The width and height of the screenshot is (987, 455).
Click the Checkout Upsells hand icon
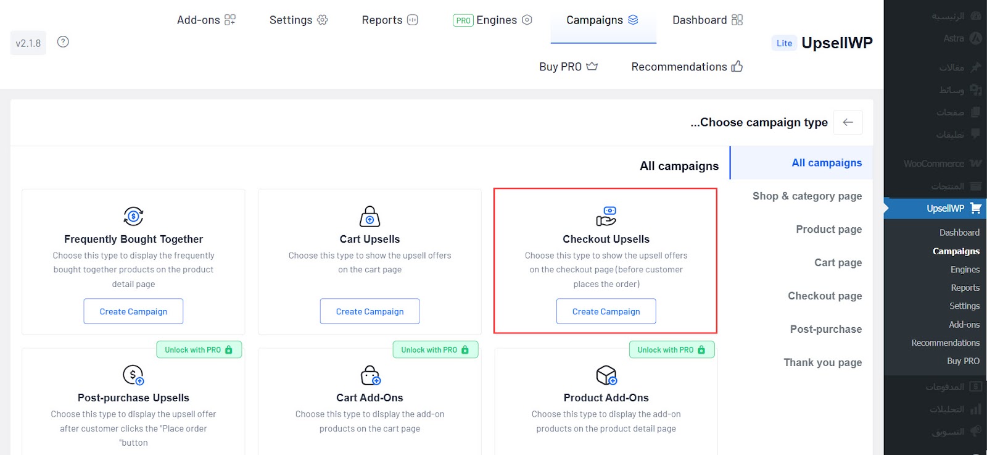point(606,216)
